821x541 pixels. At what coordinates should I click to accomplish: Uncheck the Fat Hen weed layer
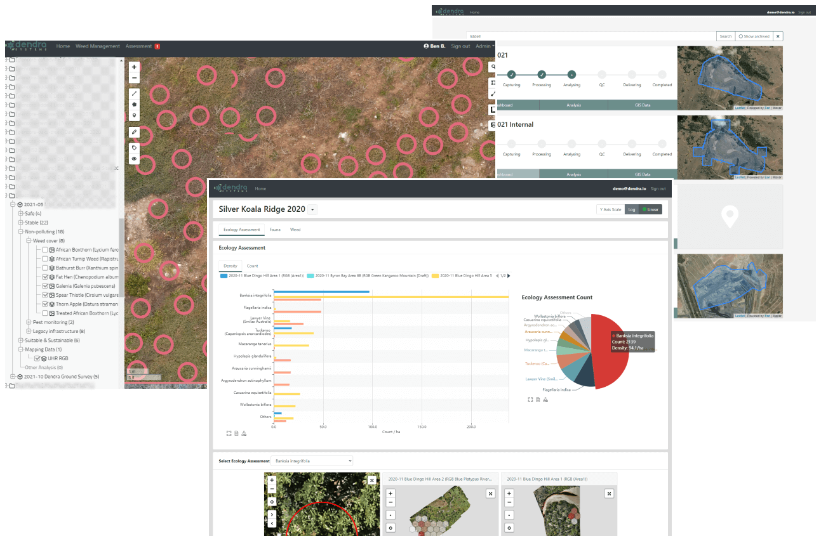[45, 277]
